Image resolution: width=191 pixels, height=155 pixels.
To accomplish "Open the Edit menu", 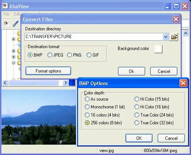I will pyautogui.click(x=17, y=14).
